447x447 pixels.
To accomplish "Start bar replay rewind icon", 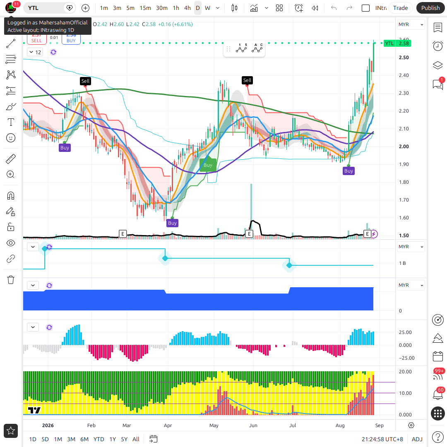I will click(315, 8).
